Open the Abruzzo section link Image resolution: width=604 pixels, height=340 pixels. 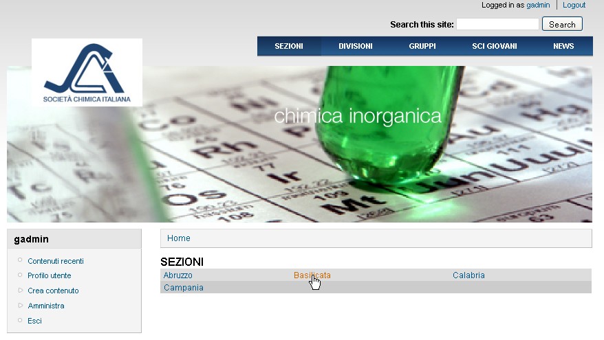click(x=178, y=275)
